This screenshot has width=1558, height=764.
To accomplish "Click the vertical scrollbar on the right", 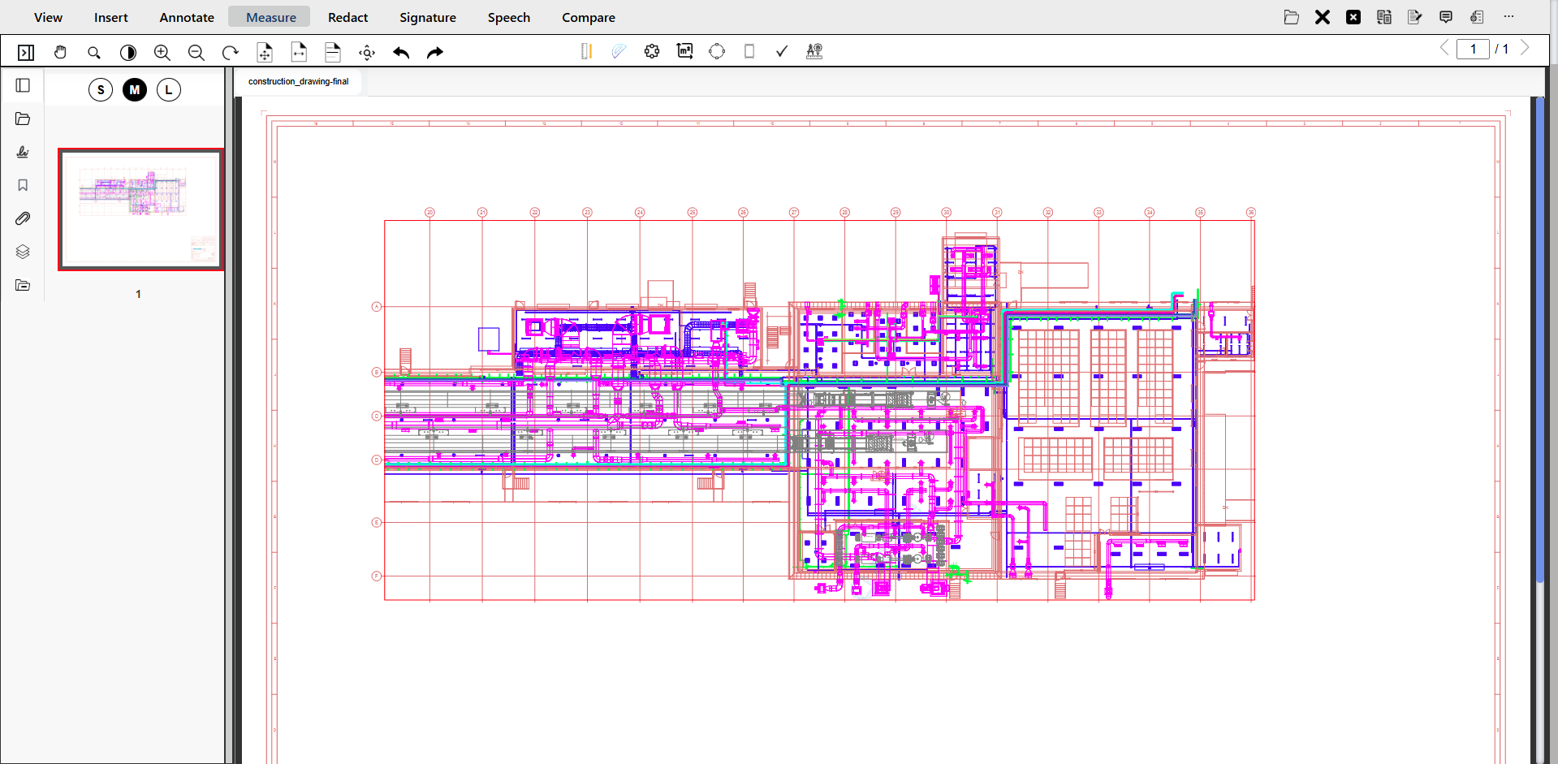I will (1539, 339).
